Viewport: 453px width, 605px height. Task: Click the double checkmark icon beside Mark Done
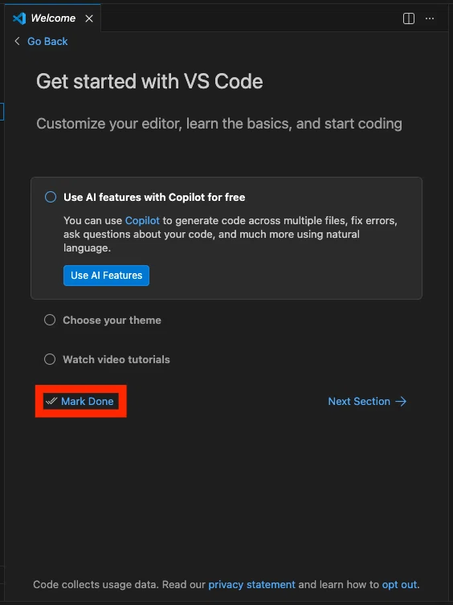coord(51,401)
